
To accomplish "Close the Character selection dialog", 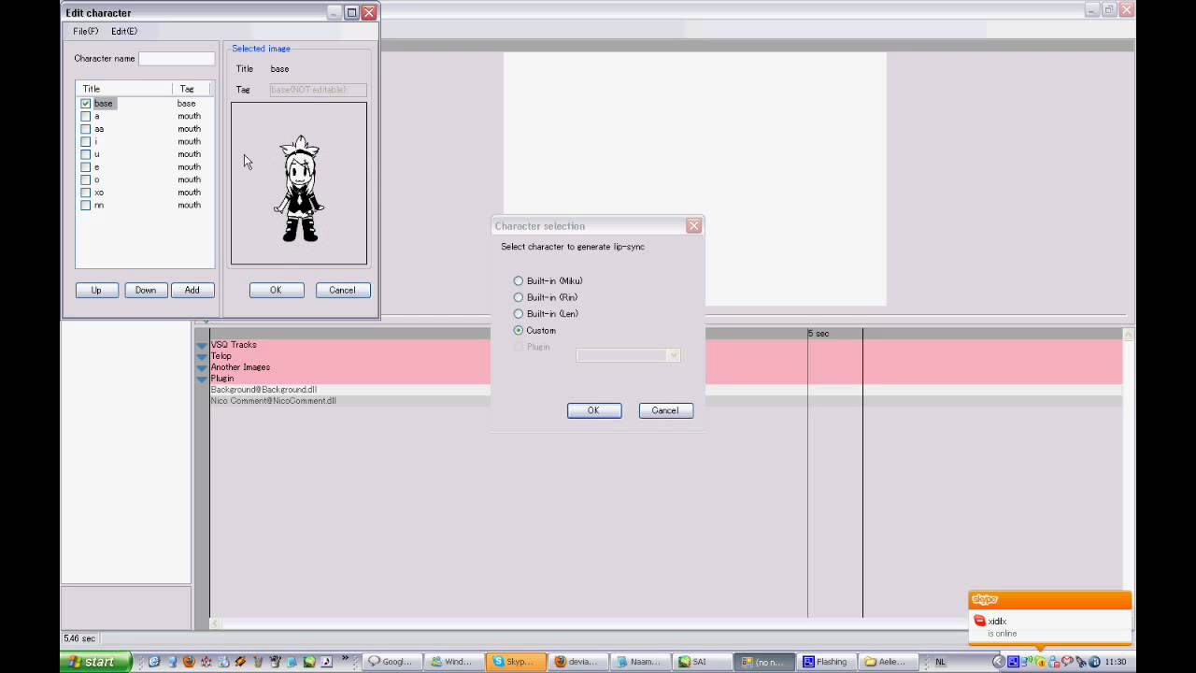I will pyautogui.click(x=693, y=226).
